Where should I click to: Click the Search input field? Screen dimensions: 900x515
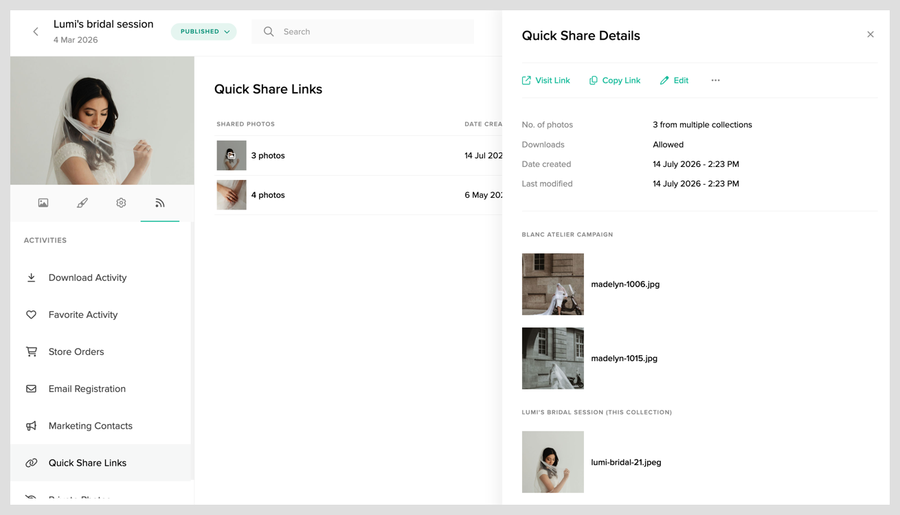[x=363, y=32]
